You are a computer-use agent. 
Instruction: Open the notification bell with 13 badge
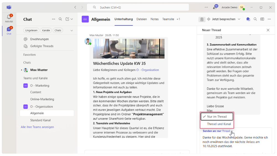(215, 7)
